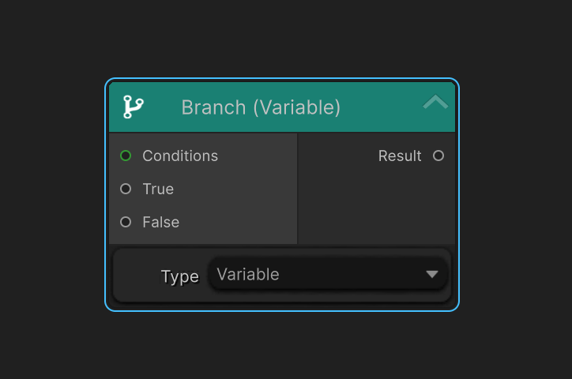
Task: Click the True input port circle
Action: [126, 189]
